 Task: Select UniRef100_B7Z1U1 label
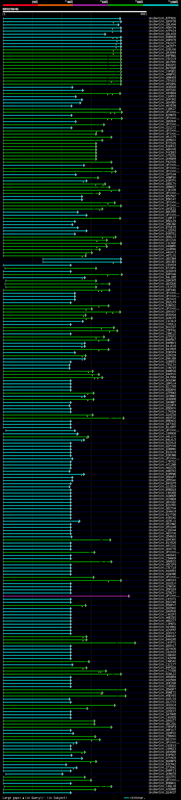[x=162, y=143]
